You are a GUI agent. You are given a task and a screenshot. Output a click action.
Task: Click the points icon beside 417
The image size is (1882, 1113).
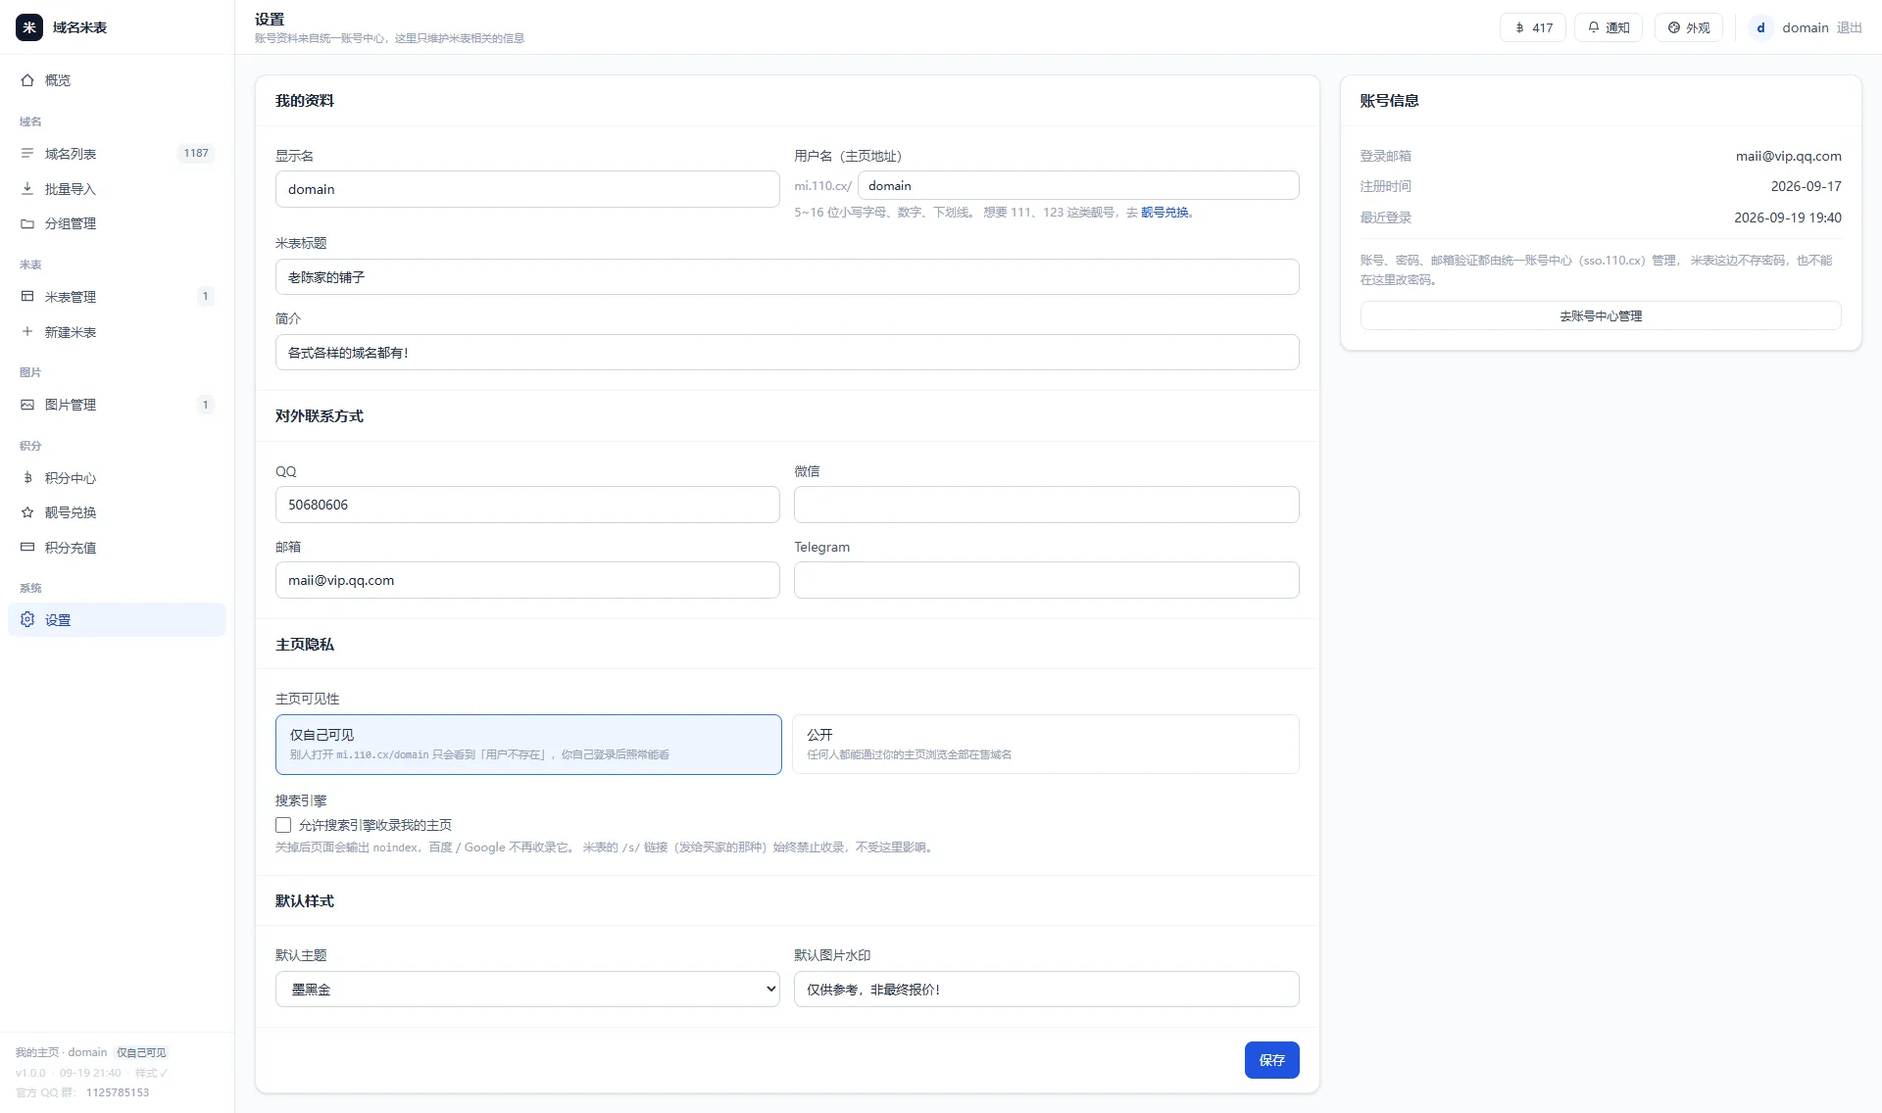[1519, 27]
